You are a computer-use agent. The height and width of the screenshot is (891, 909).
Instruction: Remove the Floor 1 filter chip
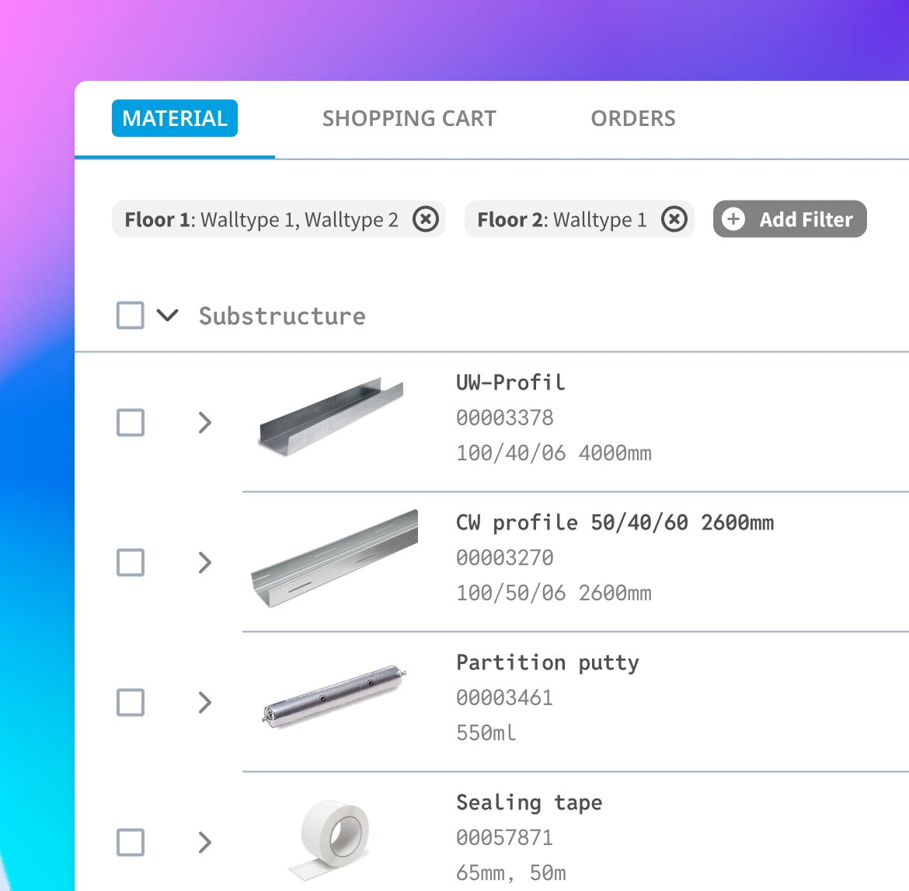(x=426, y=219)
